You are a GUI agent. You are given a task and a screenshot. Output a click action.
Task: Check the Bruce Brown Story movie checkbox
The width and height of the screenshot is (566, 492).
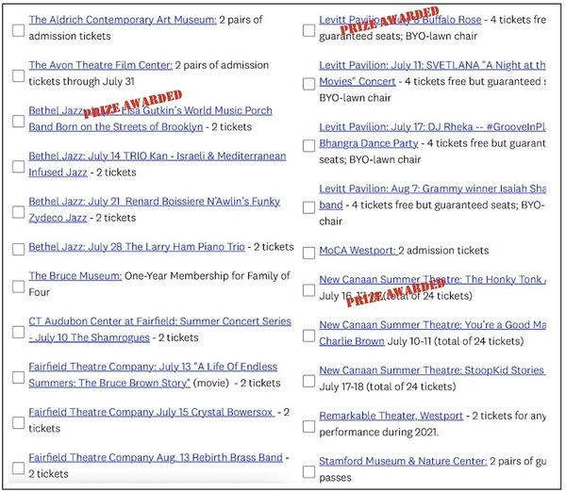pyautogui.click(x=19, y=377)
